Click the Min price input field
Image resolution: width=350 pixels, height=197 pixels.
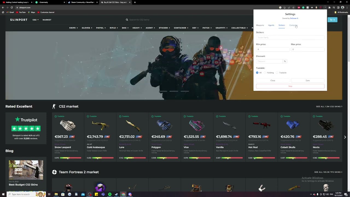tap(273, 50)
